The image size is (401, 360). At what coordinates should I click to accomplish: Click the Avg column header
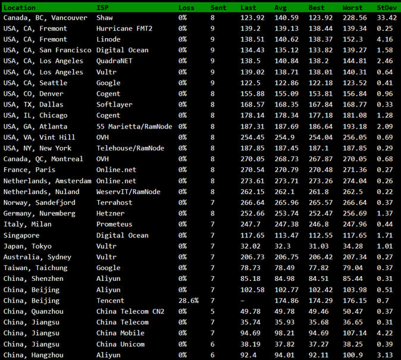coord(281,8)
